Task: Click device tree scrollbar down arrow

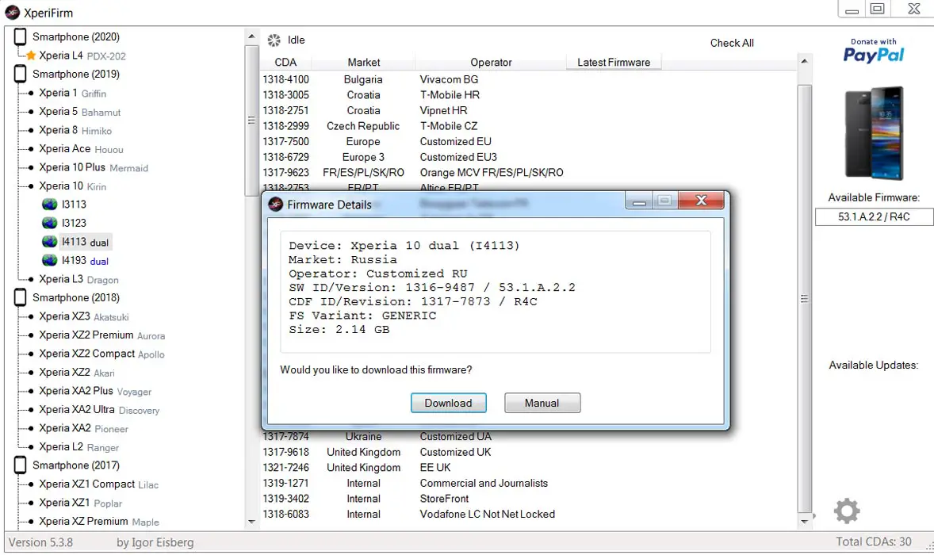Action: [x=251, y=522]
